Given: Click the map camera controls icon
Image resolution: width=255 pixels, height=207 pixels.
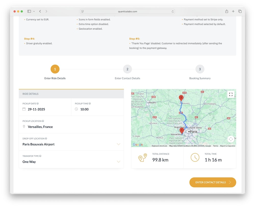Looking at the screenshot, I should 231,139.
